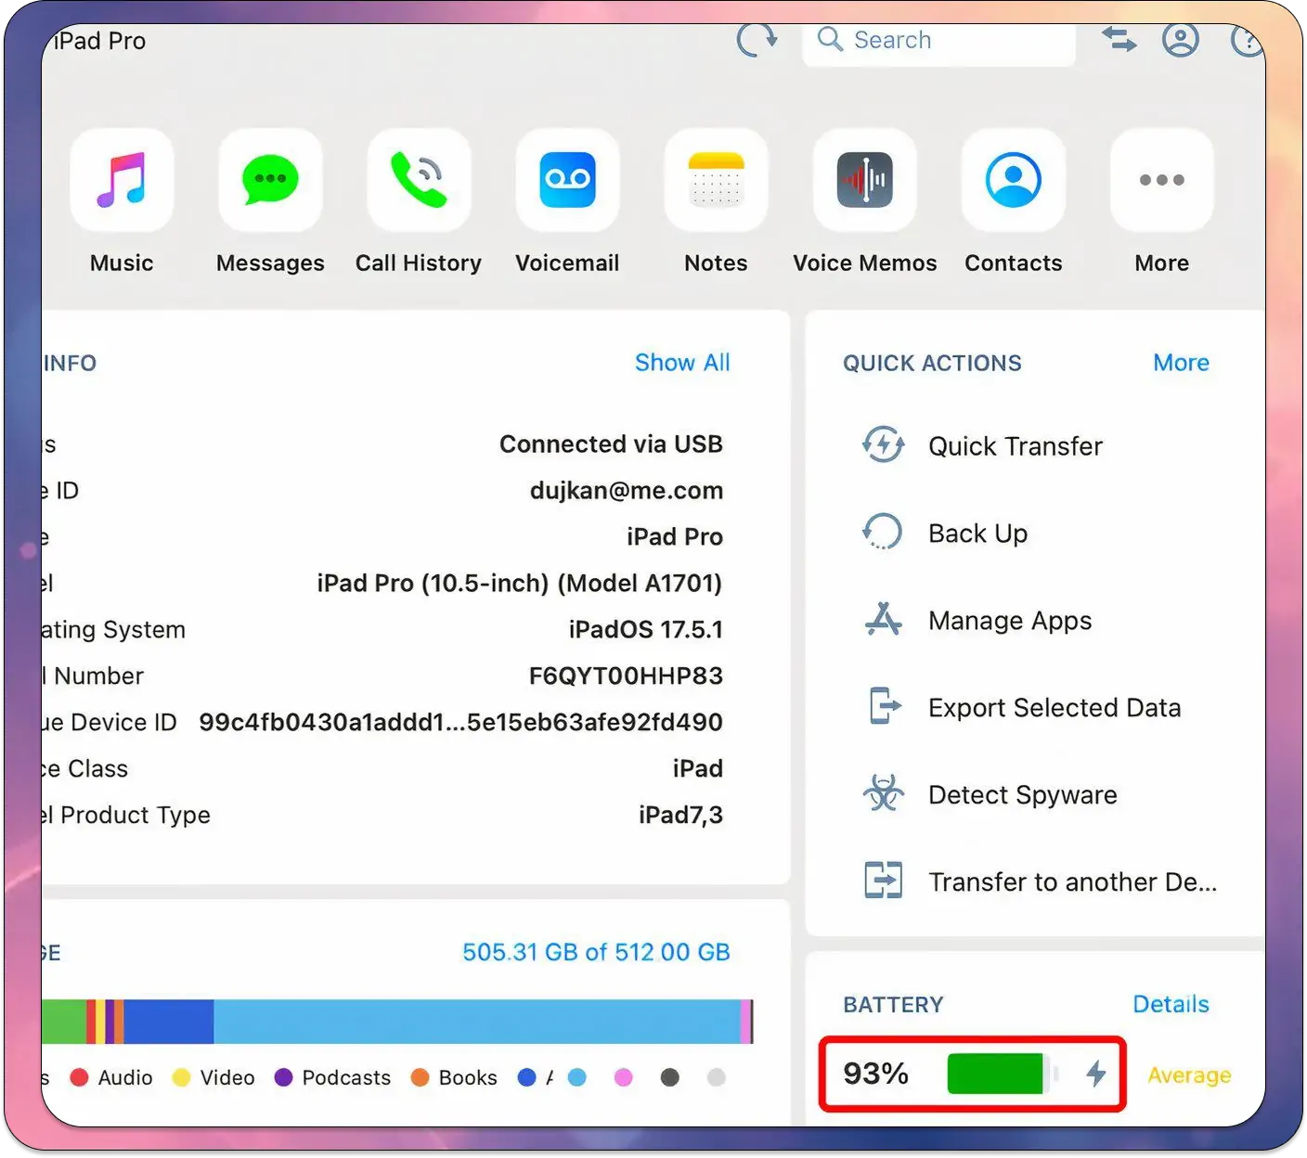Click the refresh icon in toolbar
Viewport: 1307px width, 1158px height.
757,39
